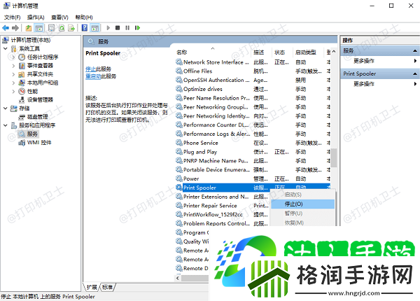Select the Print Spooler service row
The width and height of the screenshot is (420, 301).
tap(253, 188)
